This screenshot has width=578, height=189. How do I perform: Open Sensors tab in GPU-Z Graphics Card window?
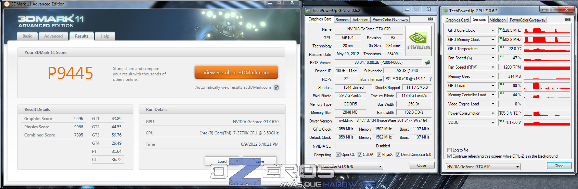[x=342, y=20]
